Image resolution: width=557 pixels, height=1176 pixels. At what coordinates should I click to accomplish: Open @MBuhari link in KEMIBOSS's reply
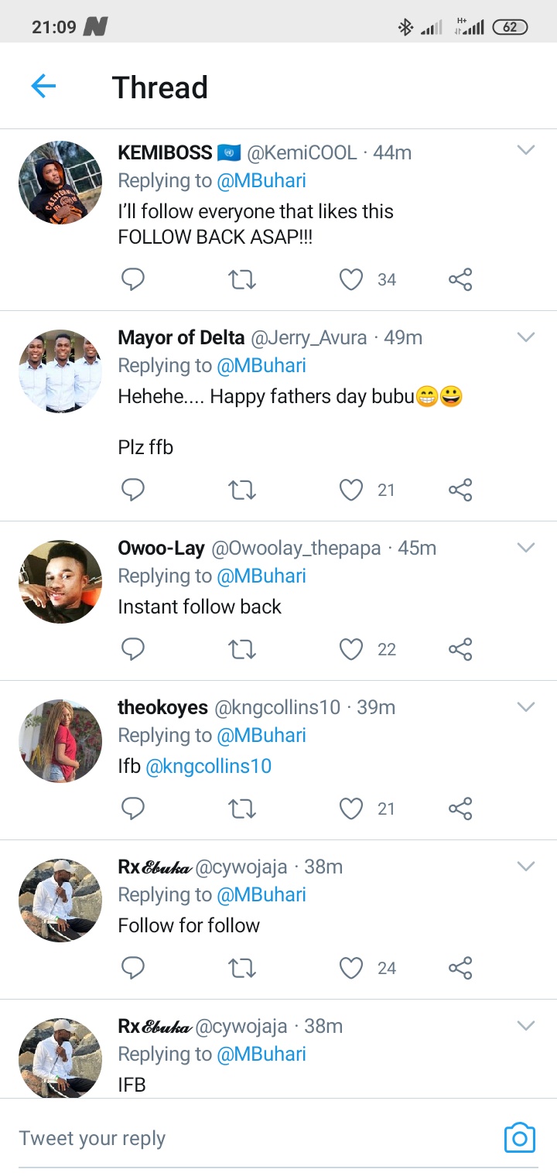261,181
